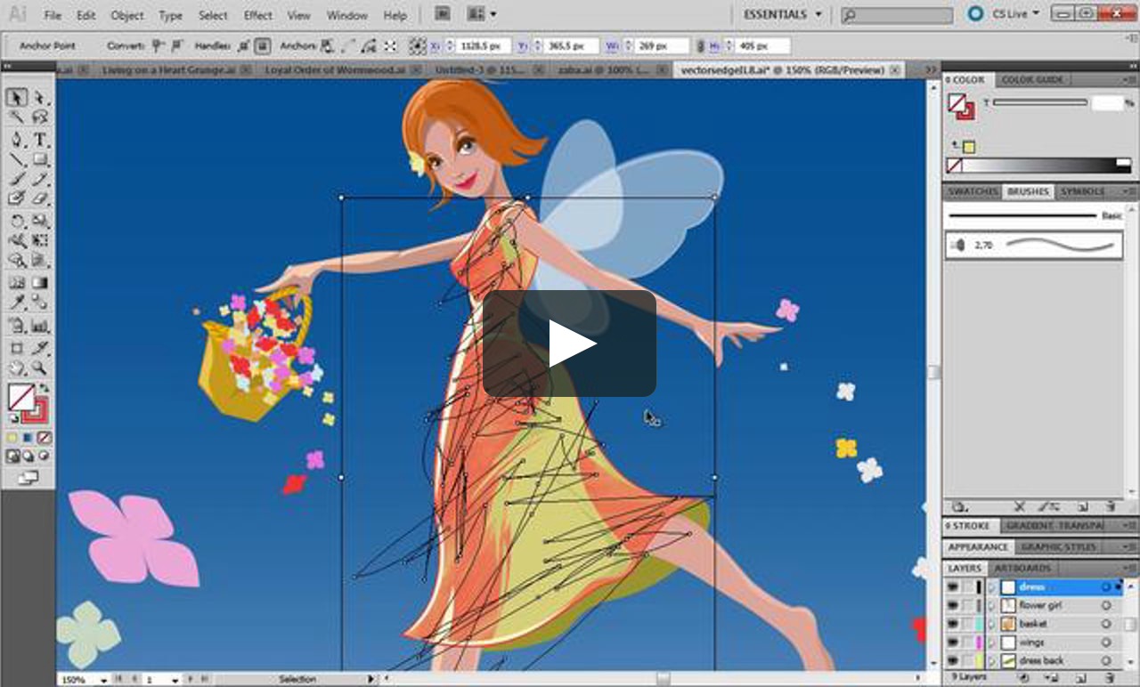This screenshot has width=1140, height=687.
Task: Select the Eraser tool
Action: click(40, 198)
